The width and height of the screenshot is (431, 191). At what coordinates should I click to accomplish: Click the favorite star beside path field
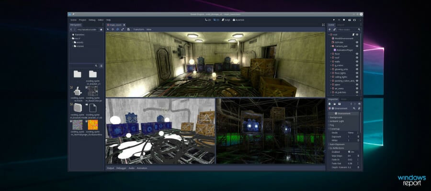[101, 29]
